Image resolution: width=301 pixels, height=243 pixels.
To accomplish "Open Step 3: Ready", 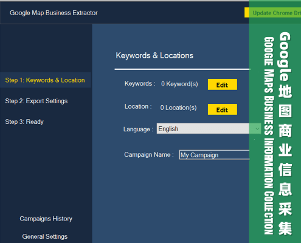I will point(24,122).
